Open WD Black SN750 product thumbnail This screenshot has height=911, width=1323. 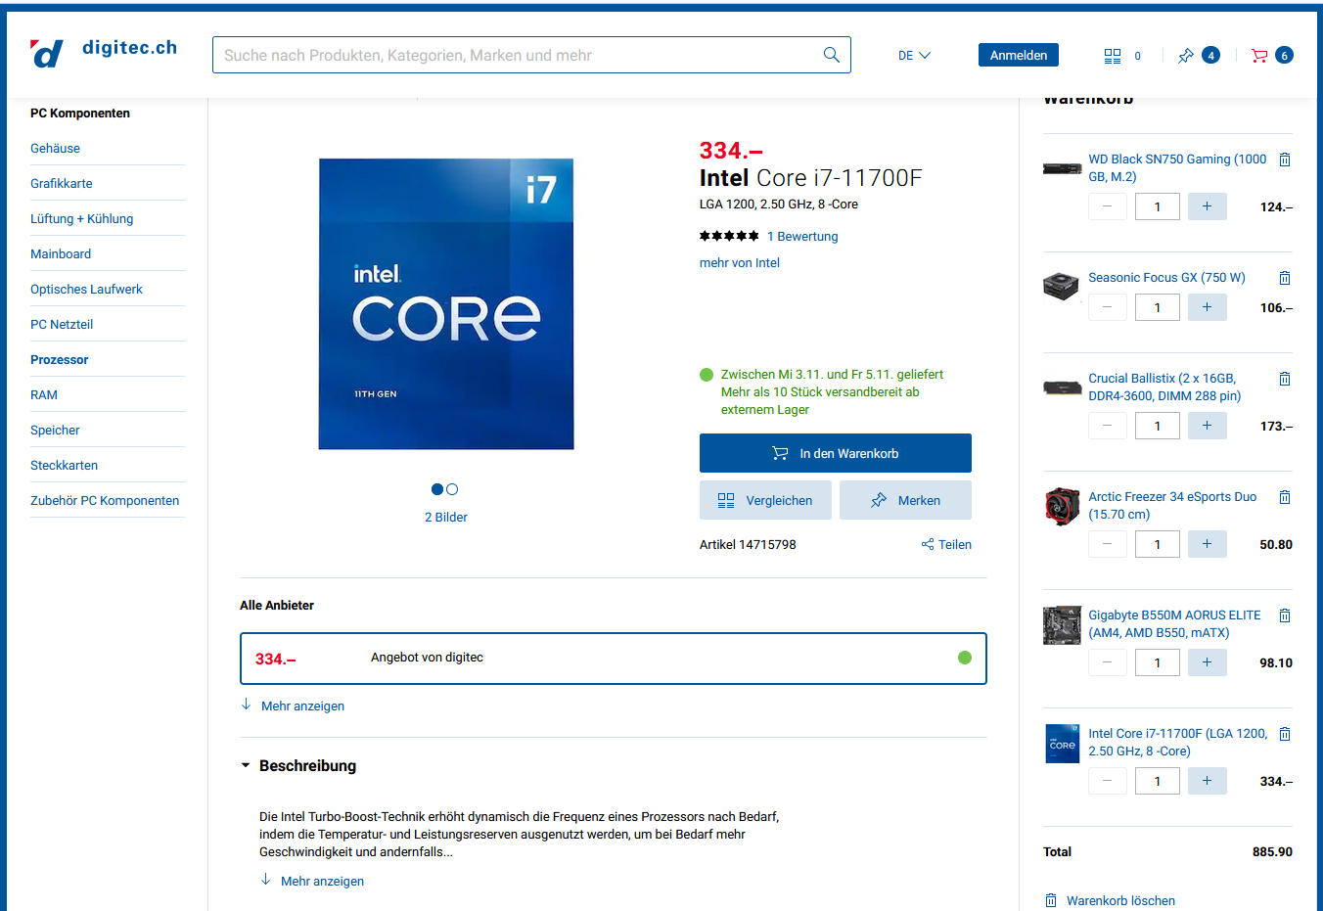(1062, 168)
